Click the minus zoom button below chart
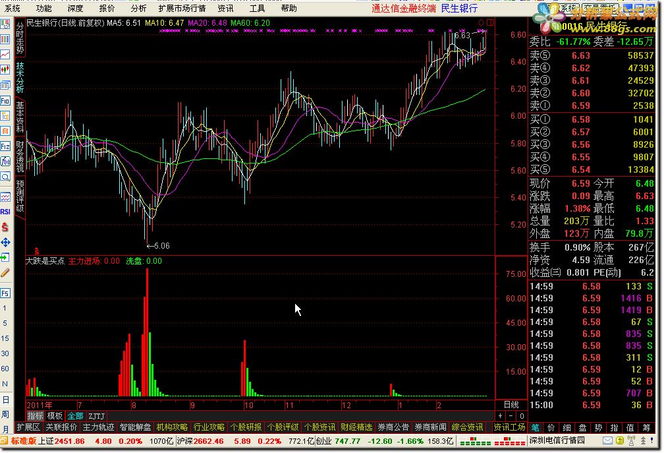664x453 pixels. point(511,417)
